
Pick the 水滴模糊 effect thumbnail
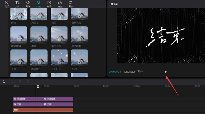[x=19, y=35]
